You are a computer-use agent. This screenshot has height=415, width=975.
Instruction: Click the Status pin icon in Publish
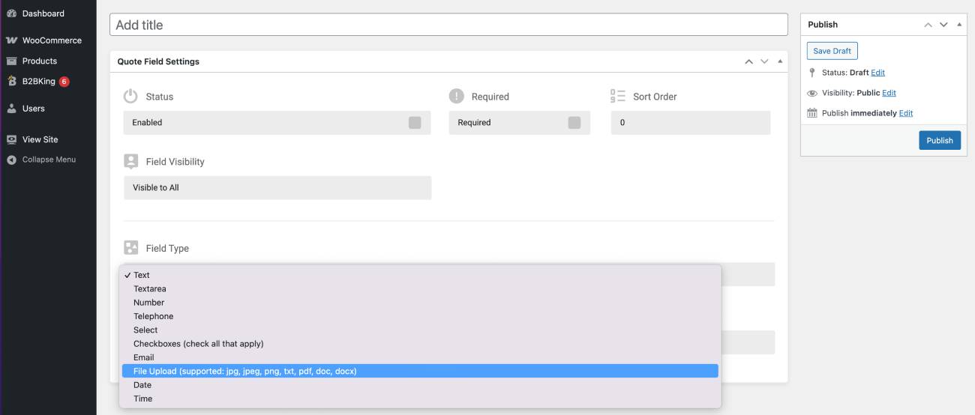tap(812, 73)
